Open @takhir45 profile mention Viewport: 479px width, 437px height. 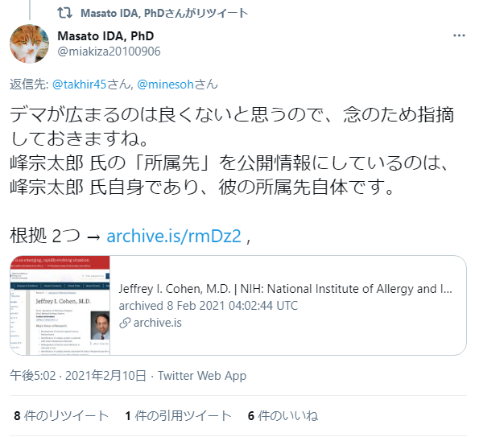pos(79,85)
